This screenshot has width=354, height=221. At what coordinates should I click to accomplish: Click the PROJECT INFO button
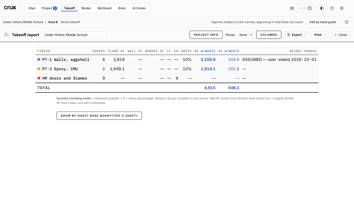206,35
